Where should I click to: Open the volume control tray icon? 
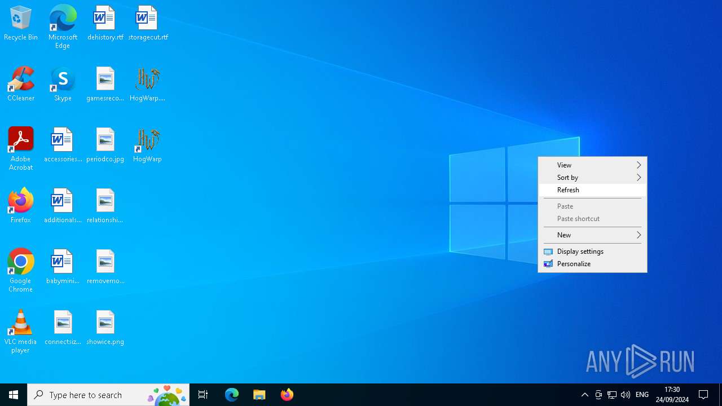626,395
